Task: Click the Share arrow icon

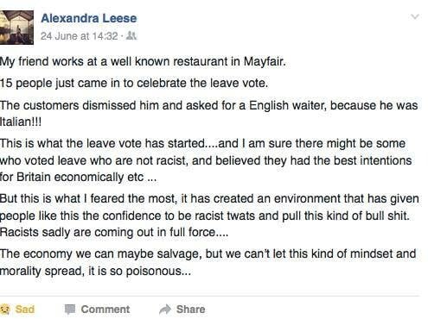Action: coord(165,310)
